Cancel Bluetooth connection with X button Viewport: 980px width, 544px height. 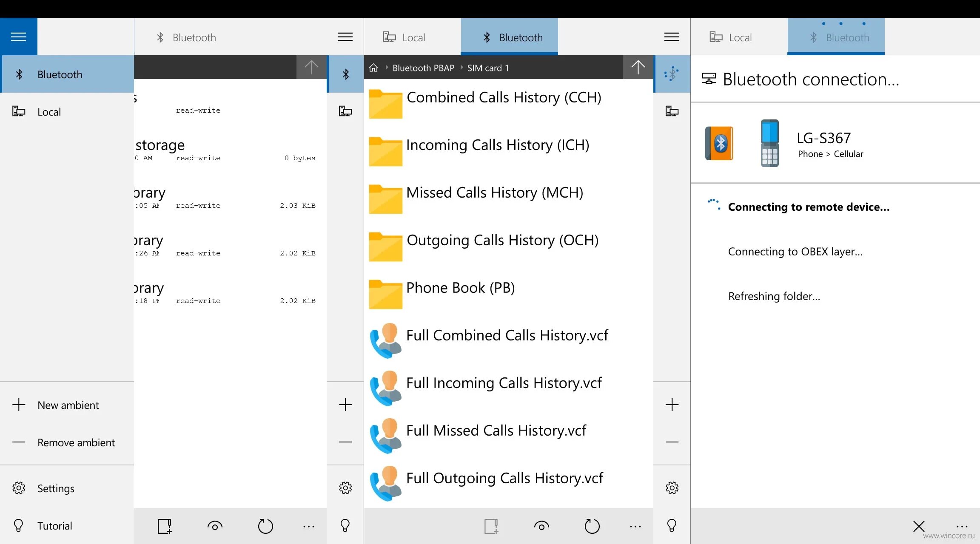(x=919, y=526)
